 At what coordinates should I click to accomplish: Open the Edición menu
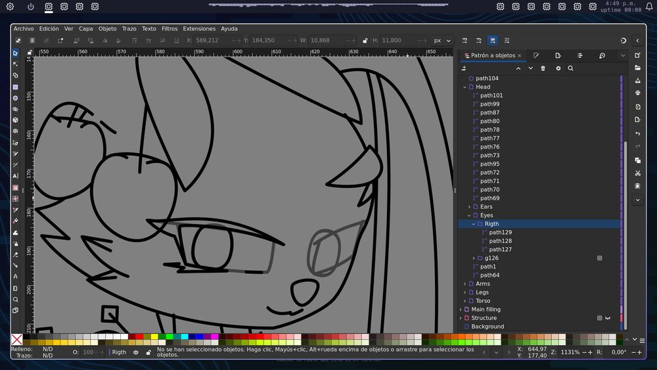click(x=49, y=28)
